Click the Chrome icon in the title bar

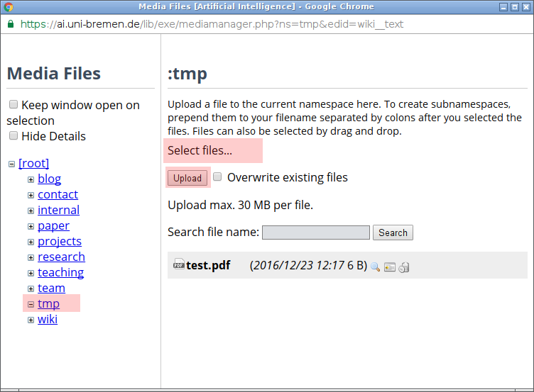click(x=9, y=6)
